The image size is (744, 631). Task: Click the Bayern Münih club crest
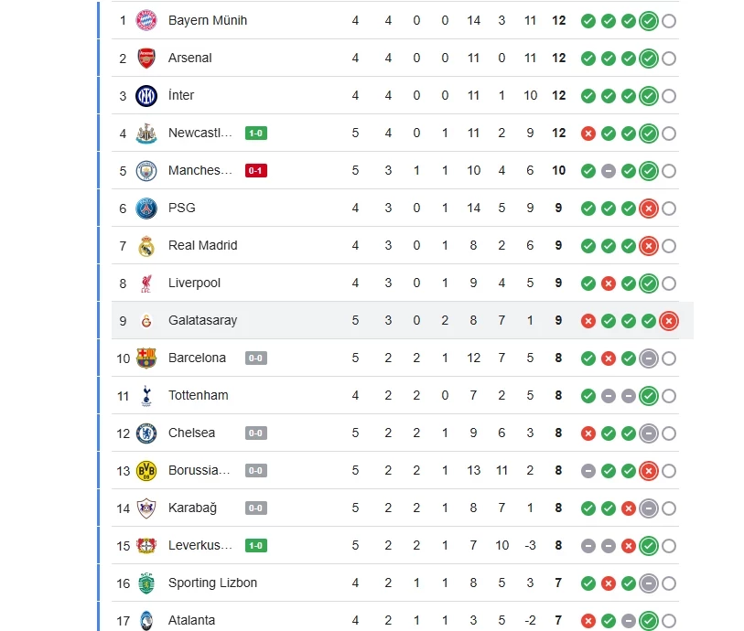pos(146,20)
